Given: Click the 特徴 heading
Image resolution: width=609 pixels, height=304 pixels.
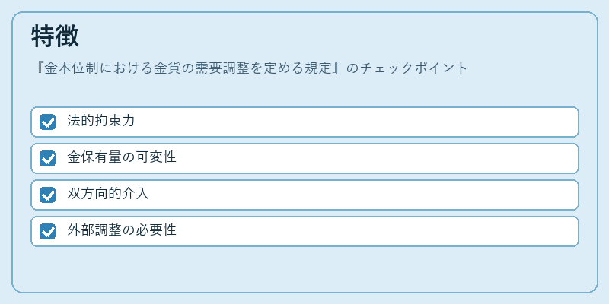Looking at the screenshot, I should (55, 36).
